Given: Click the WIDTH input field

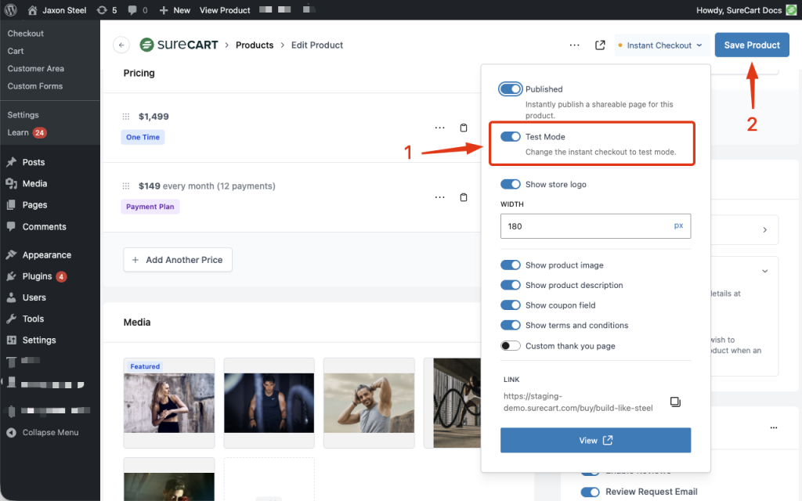Looking at the screenshot, I should (x=595, y=226).
